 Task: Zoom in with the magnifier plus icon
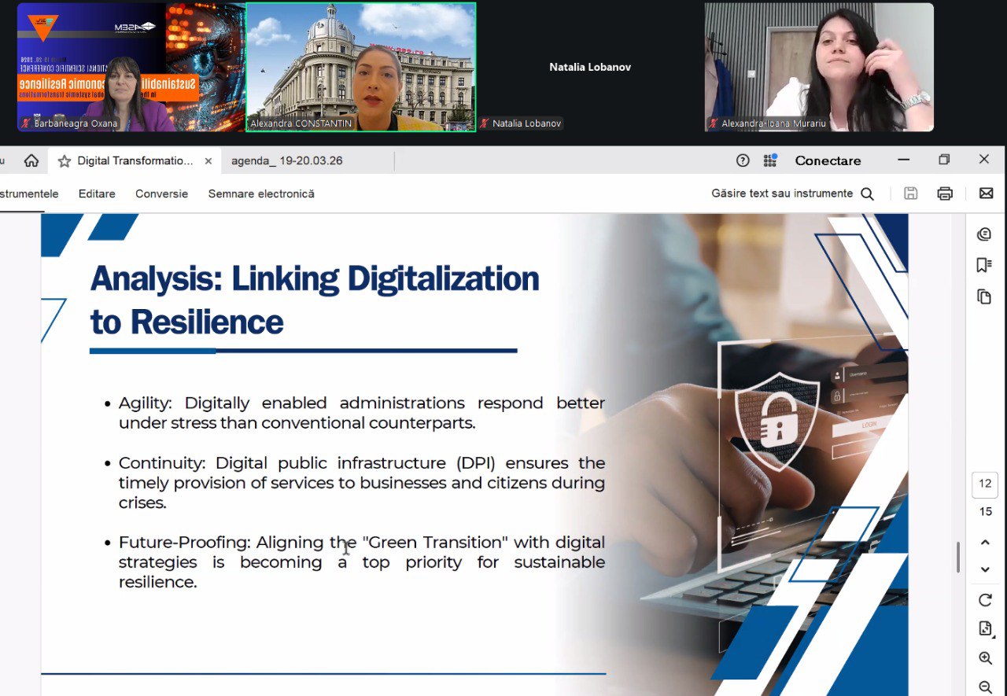985,658
